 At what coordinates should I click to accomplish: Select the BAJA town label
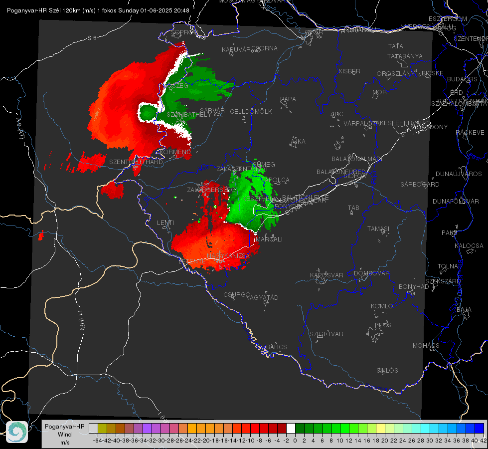pos(464,310)
